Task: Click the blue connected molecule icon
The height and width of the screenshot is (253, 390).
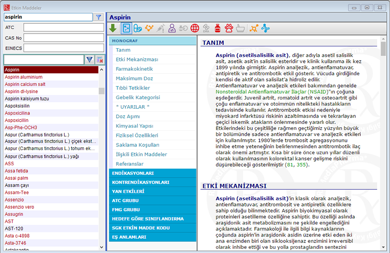Action: 265,28
